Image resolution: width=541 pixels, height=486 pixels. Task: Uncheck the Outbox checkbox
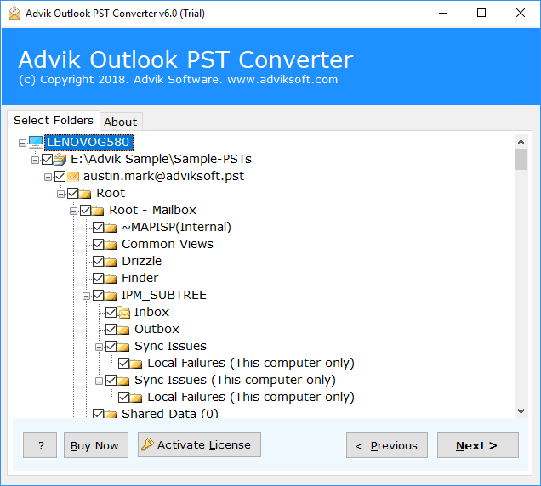pyautogui.click(x=111, y=329)
